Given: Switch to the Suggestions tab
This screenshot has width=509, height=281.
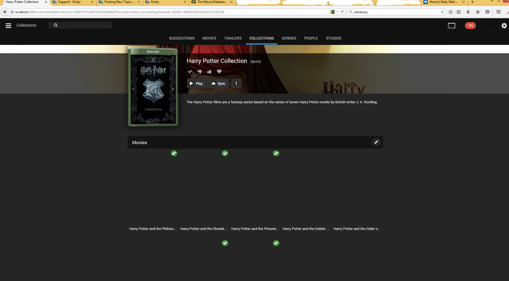Looking at the screenshot, I should pyautogui.click(x=182, y=38).
